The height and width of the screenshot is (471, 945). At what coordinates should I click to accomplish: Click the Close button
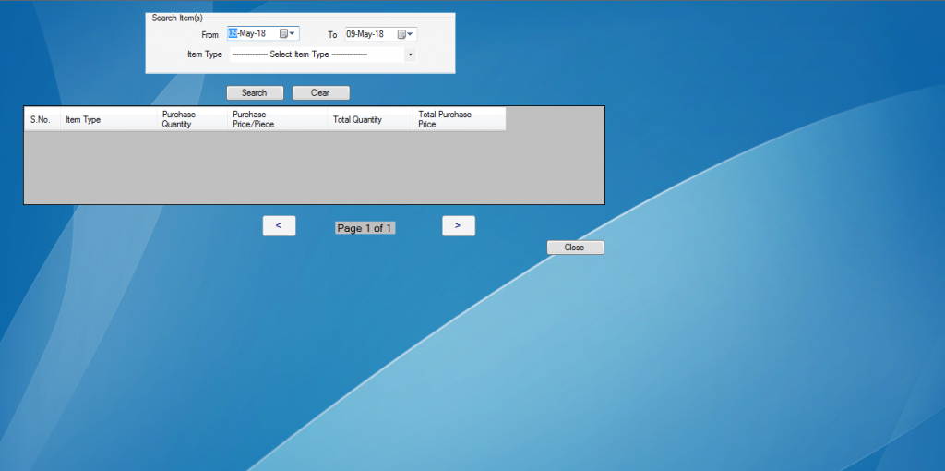[575, 248]
